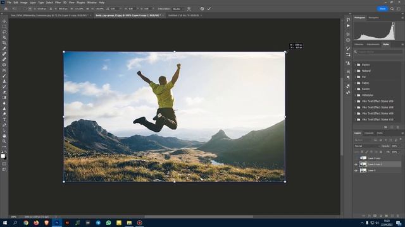Open the Opacity dropdown arrow
The width and height of the screenshot is (405, 227).
(400, 146)
